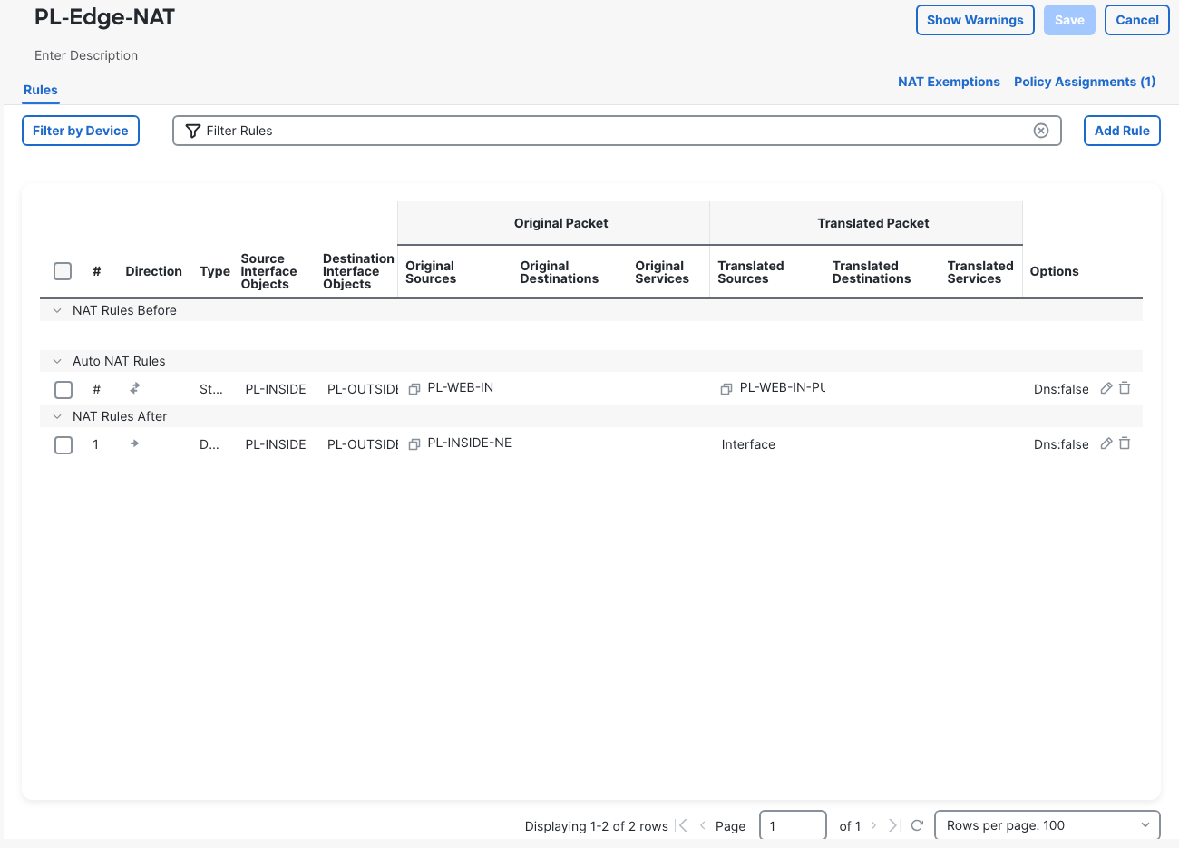This screenshot has height=848, width=1179.
Task: Edit the PL-WEB-IN auto NAT rule
Action: coord(1106,388)
